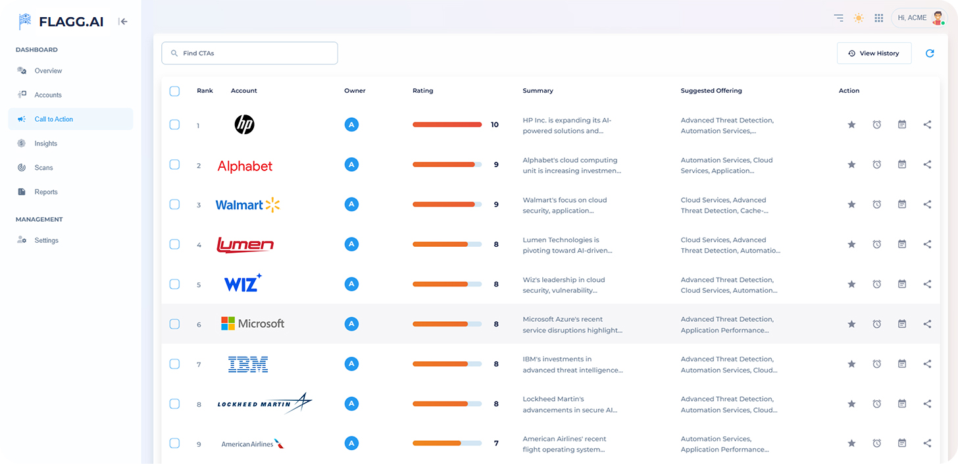Open summary "IBM's investments in advanced threat"
Viewport: 958px width, 464px height.
point(572,365)
